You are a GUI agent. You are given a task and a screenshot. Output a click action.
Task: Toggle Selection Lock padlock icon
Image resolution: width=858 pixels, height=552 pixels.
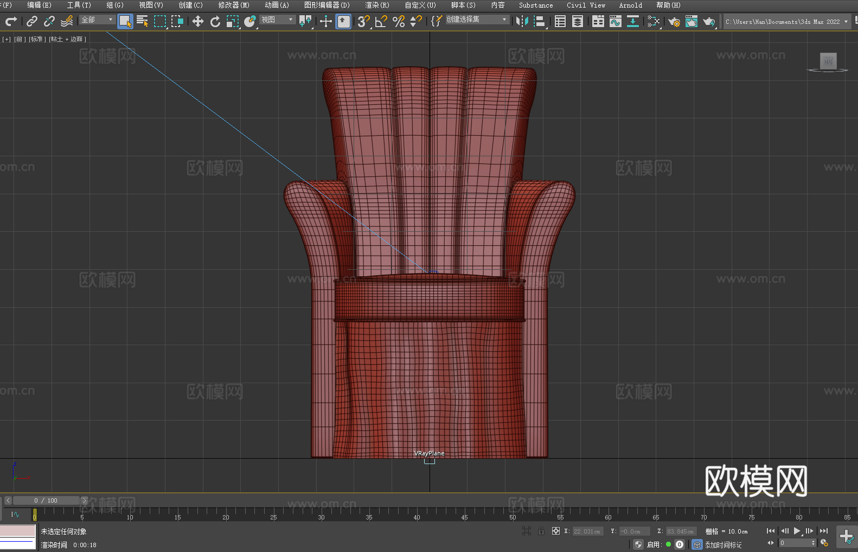[x=541, y=531]
